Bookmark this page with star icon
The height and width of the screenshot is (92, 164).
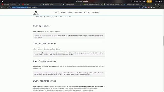(x=142, y=7)
